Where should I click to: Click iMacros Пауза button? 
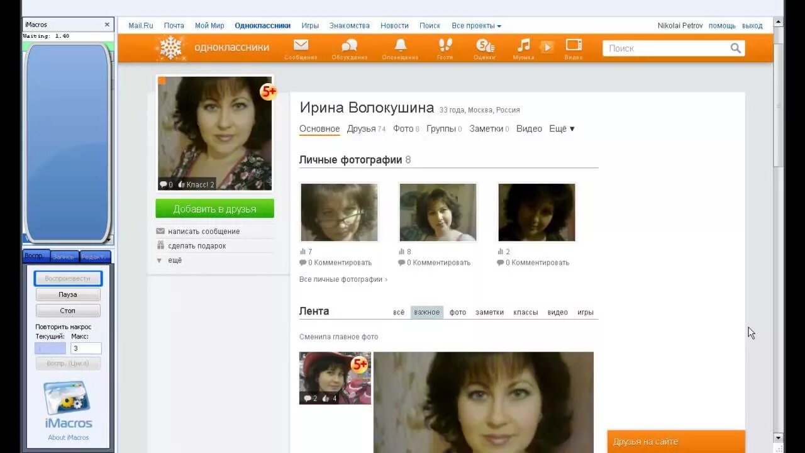click(68, 294)
